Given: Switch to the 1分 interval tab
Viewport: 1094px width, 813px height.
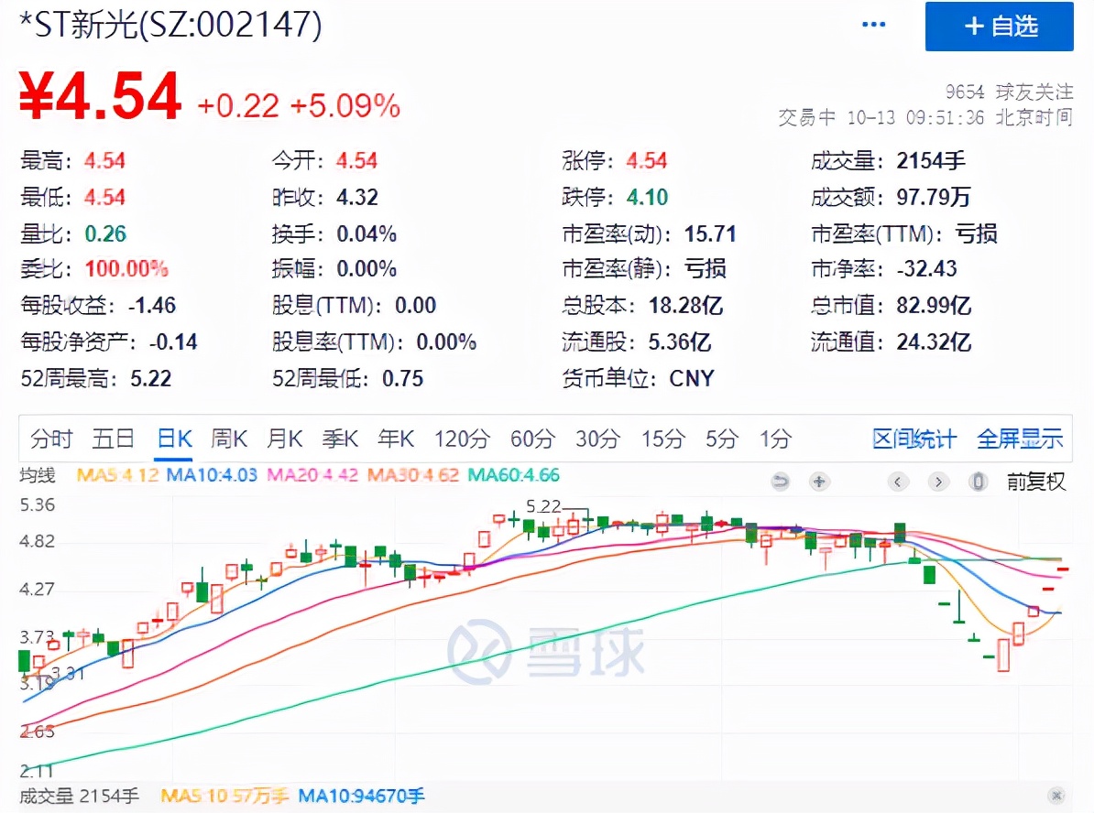Looking at the screenshot, I should [x=775, y=439].
